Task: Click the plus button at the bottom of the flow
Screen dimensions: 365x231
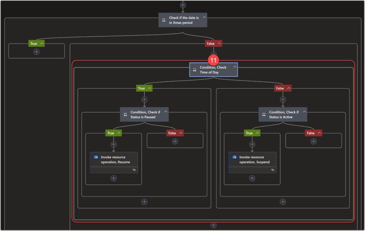Action: pos(214,225)
